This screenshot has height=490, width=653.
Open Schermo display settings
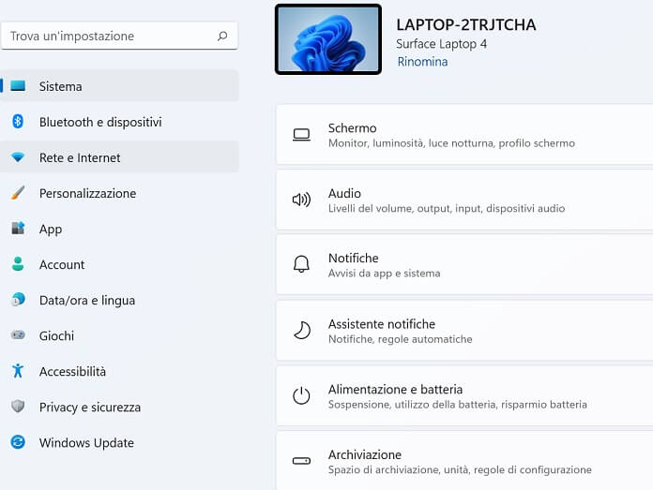tap(464, 134)
